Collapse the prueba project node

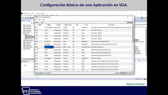tap(22, 34)
